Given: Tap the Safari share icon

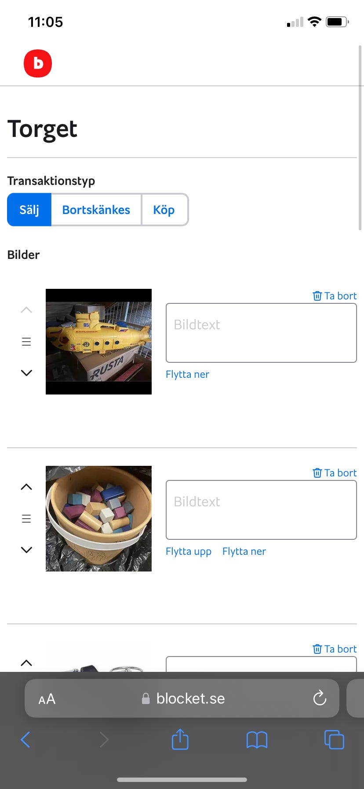Looking at the screenshot, I should [x=180, y=739].
